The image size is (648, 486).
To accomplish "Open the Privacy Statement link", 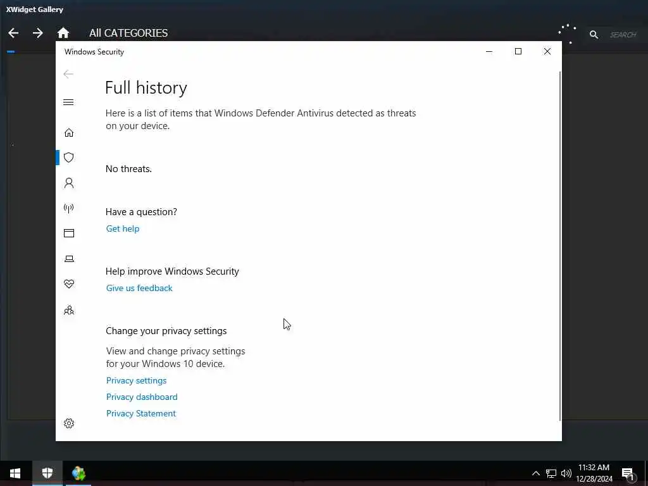I will click(x=141, y=413).
